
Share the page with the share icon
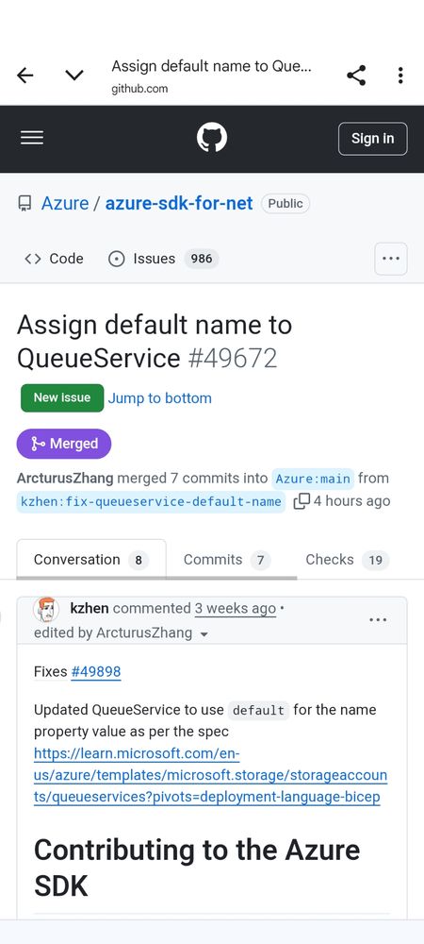[356, 76]
